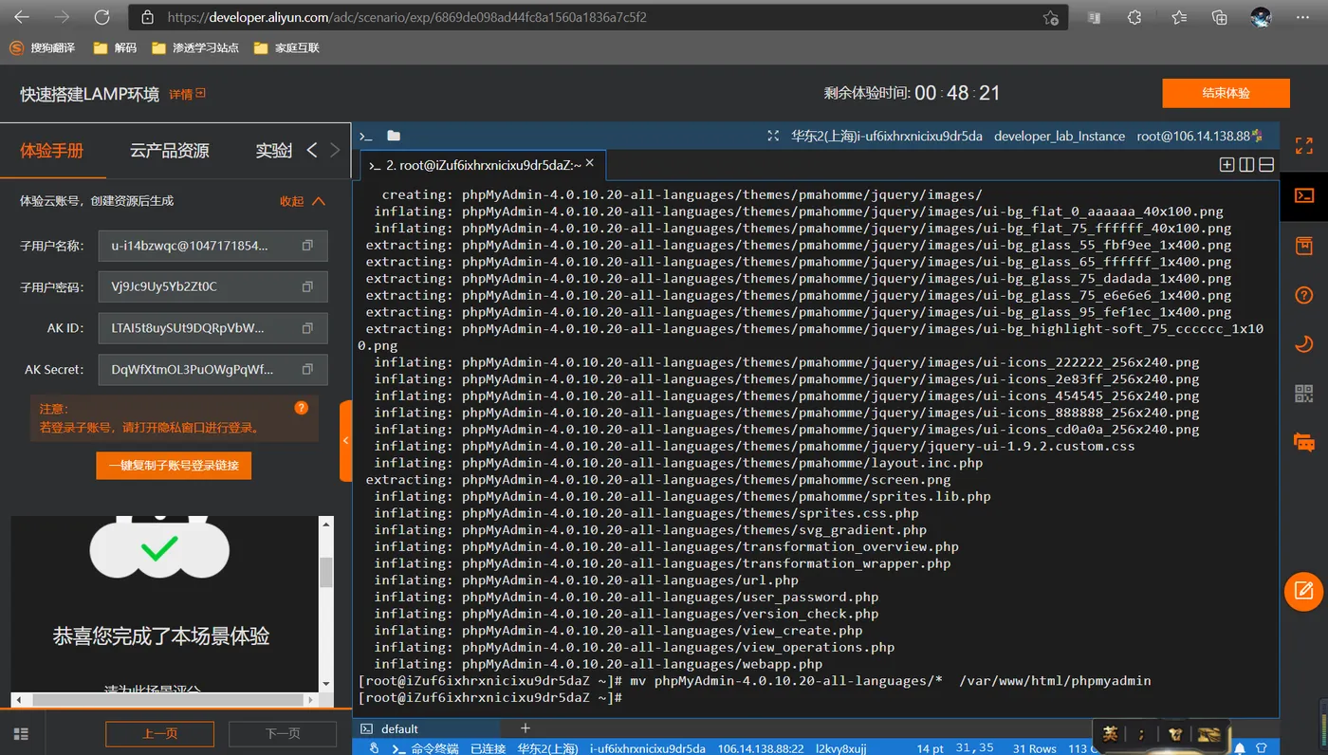Open the chat bubble icon in right sidebar
1328x755 pixels.
[x=1304, y=442]
